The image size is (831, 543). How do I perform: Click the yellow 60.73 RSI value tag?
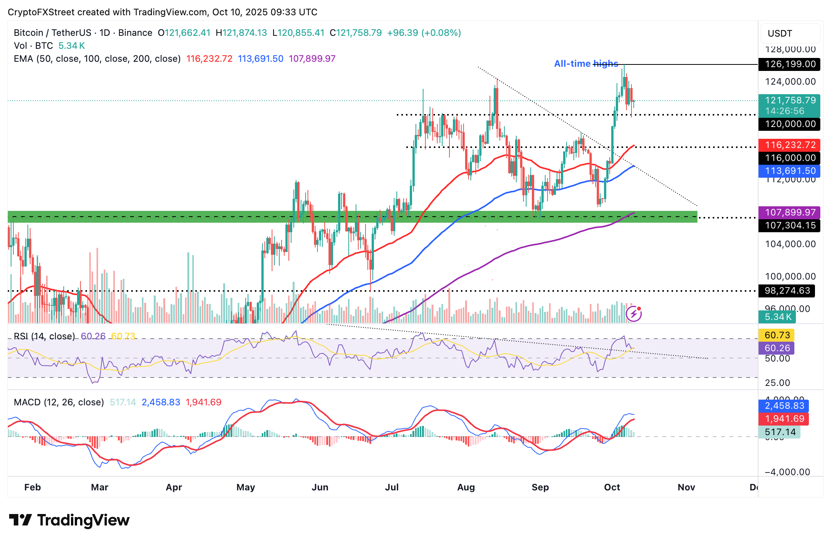(x=776, y=335)
